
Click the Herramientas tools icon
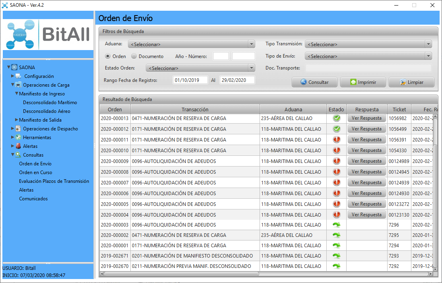click(x=18, y=138)
